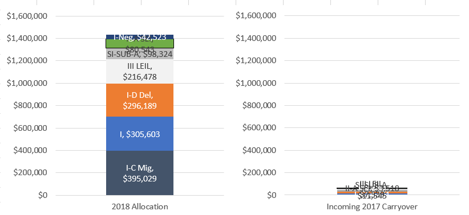Select the gray SI-SUB-A $98,324 segment
This screenshot has height=215, width=469.
point(140,54)
